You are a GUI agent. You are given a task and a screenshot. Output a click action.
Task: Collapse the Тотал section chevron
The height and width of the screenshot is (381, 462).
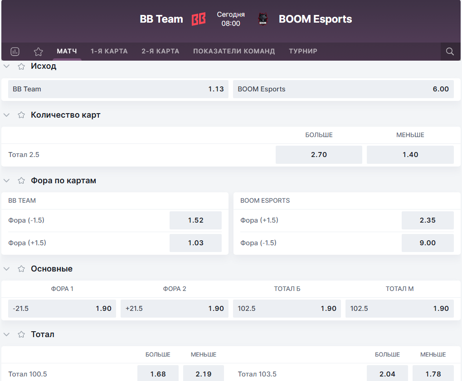[6, 334]
